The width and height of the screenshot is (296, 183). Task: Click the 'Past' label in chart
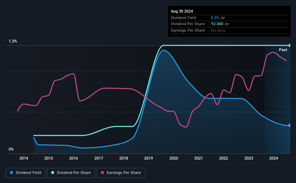point(283,50)
